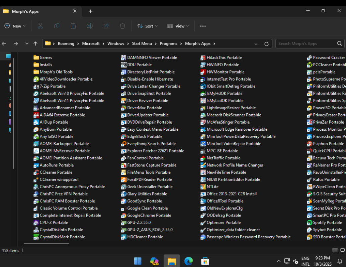The width and height of the screenshot is (346, 267).
Task: Select Explorer Patcher 22621 Portable
Action: [x=153, y=151]
